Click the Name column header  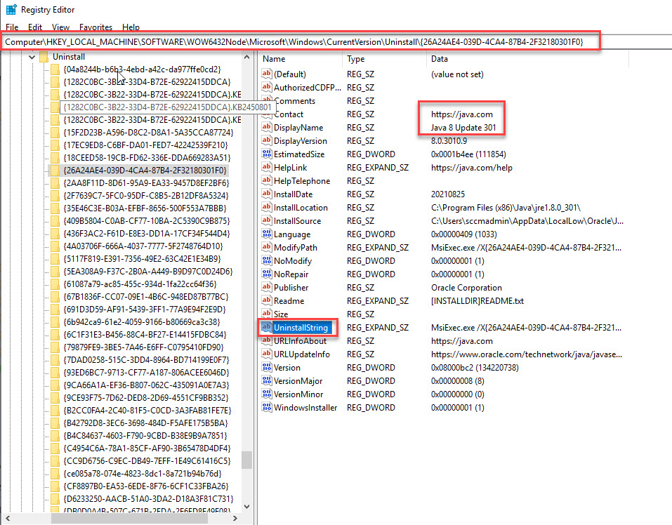click(x=275, y=60)
